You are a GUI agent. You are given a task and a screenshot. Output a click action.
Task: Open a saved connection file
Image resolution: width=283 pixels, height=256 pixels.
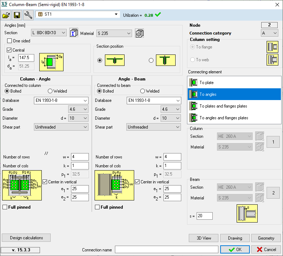(x=6, y=15)
